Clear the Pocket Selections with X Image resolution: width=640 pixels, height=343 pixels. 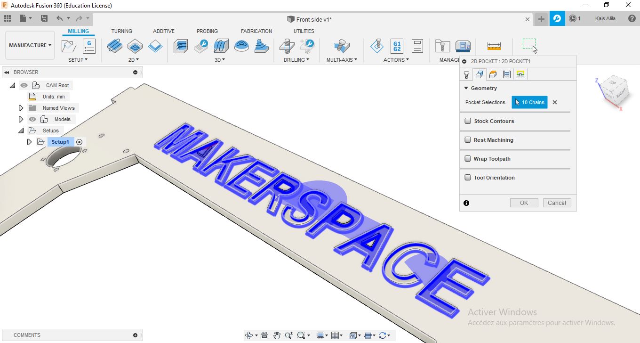tap(555, 102)
